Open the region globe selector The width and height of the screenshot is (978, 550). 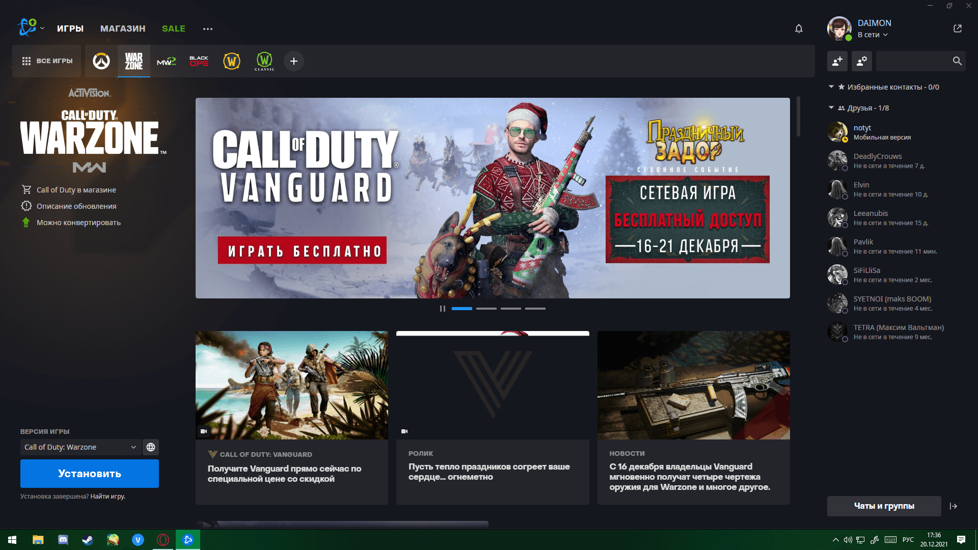tap(151, 447)
